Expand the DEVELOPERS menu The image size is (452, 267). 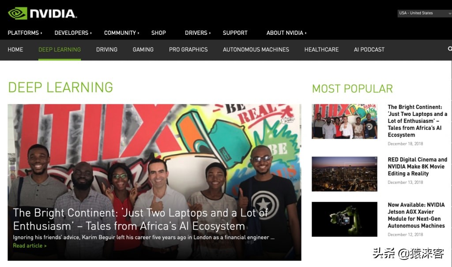coord(73,33)
